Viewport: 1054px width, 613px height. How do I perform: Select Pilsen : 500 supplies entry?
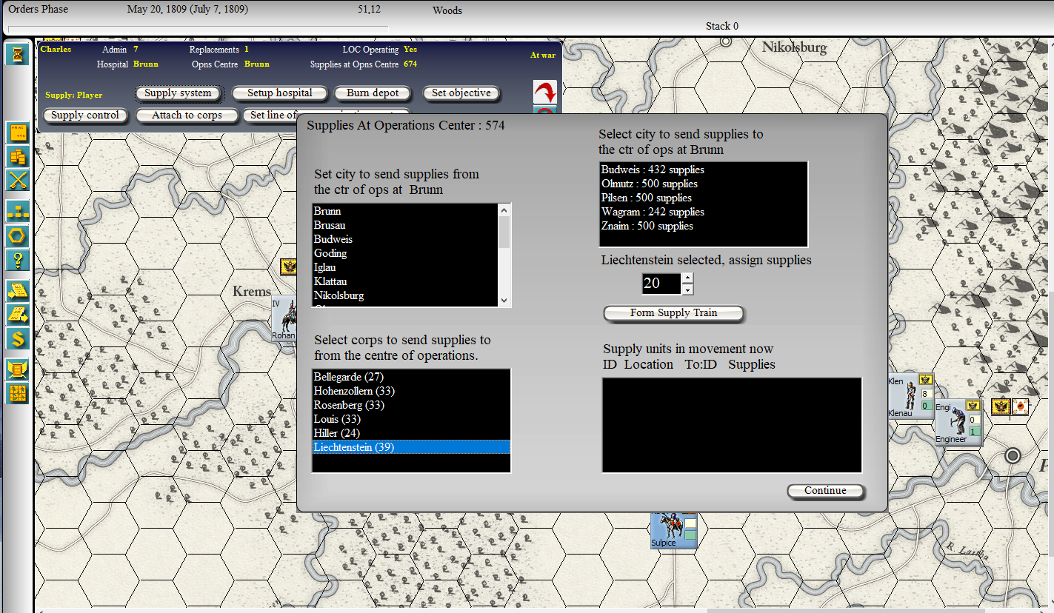click(x=703, y=198)
